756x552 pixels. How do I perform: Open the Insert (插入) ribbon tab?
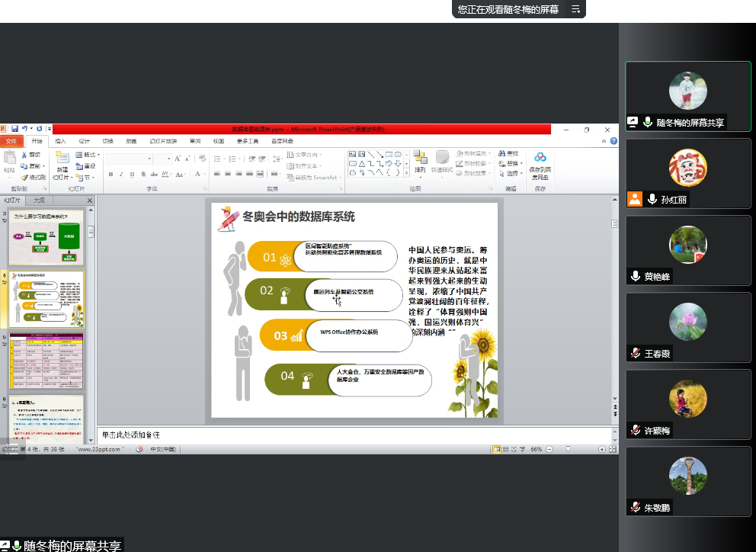pos(60,141)
